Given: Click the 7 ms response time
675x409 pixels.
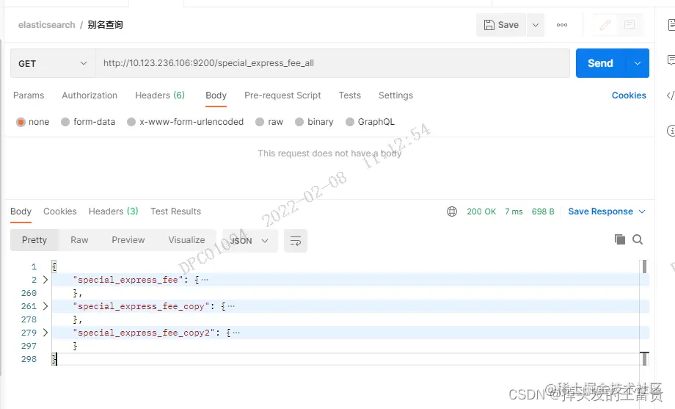Looking at the screenshot, I should 514,211.
